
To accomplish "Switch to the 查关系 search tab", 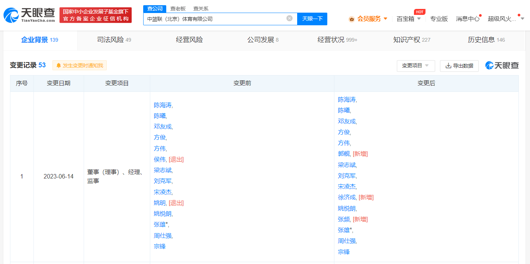I will [x=201, y=9].
